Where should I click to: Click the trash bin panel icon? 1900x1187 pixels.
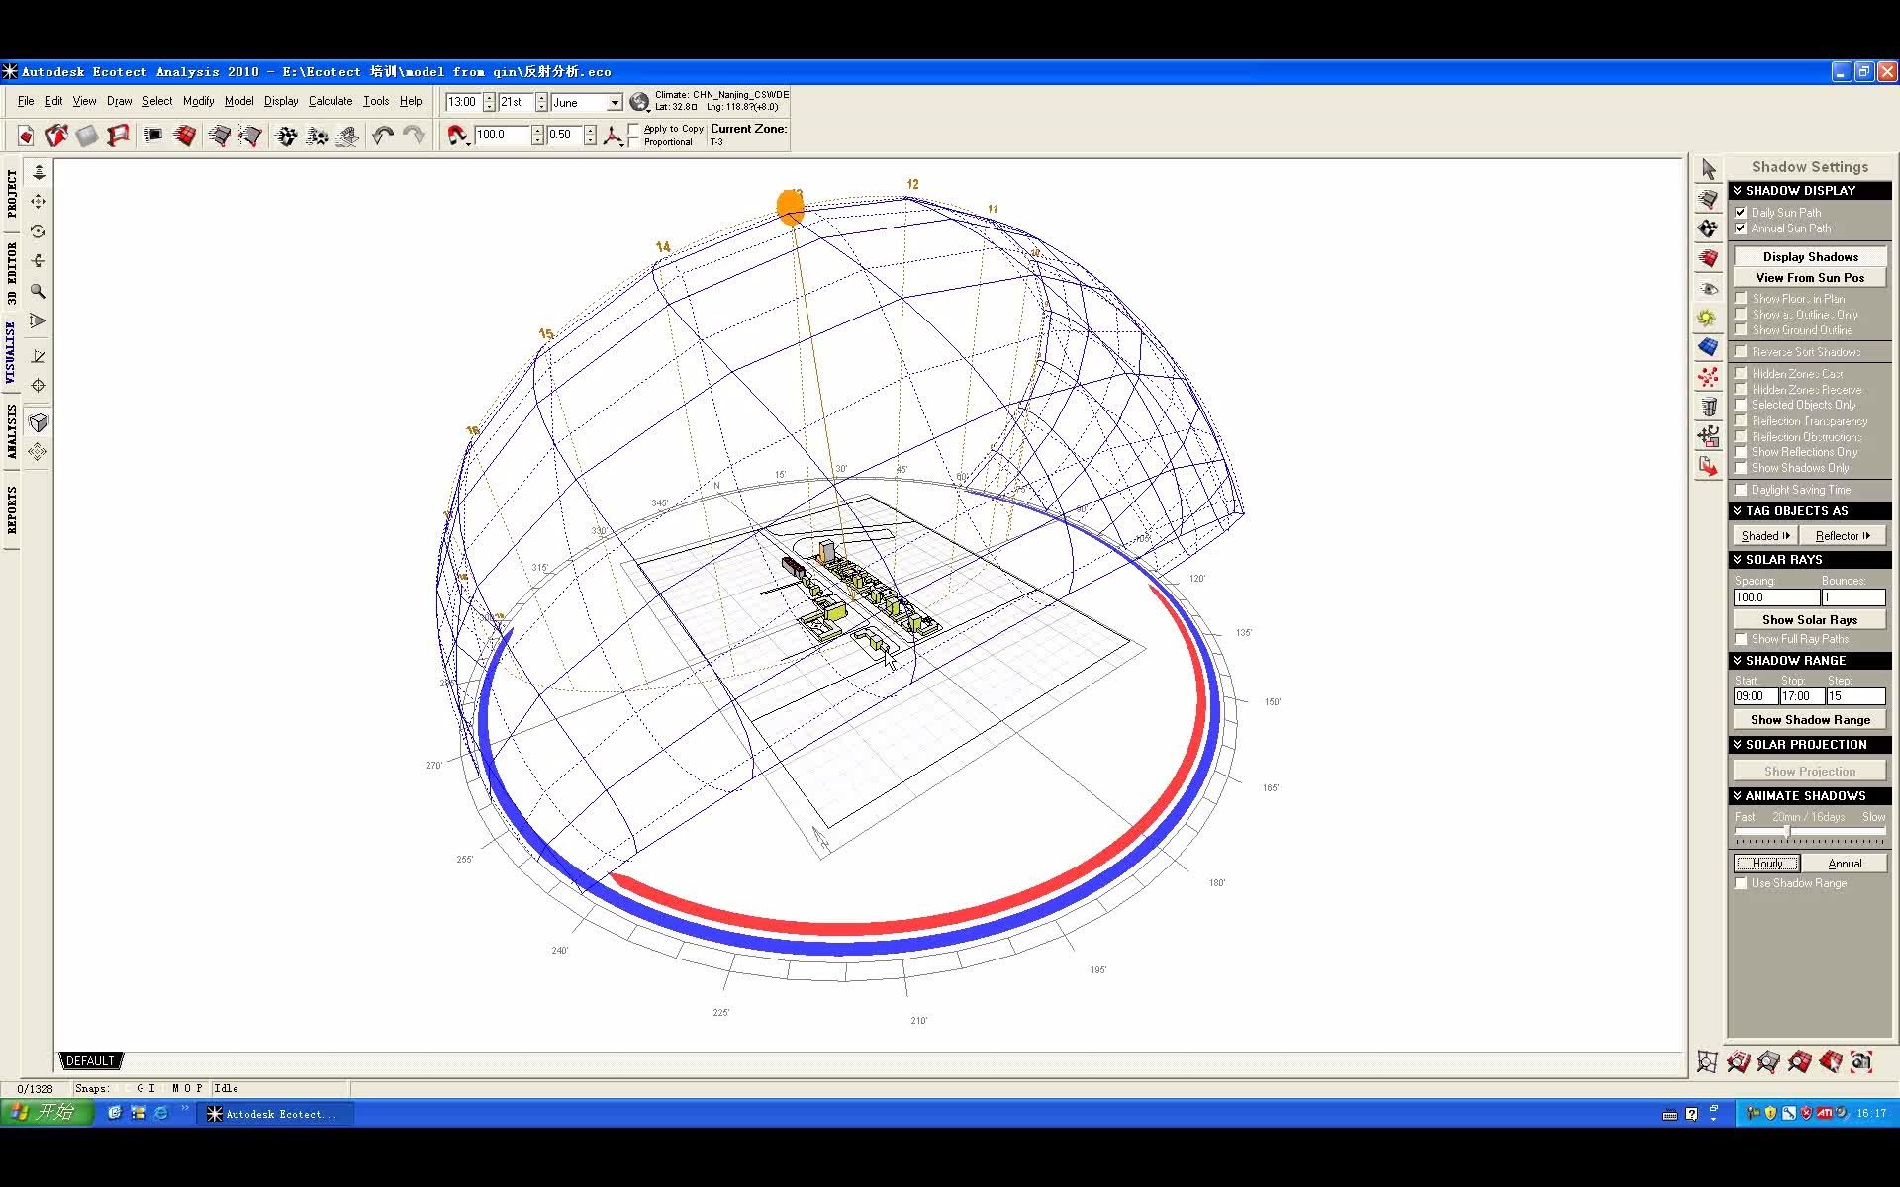click(x=1708, y=407)
